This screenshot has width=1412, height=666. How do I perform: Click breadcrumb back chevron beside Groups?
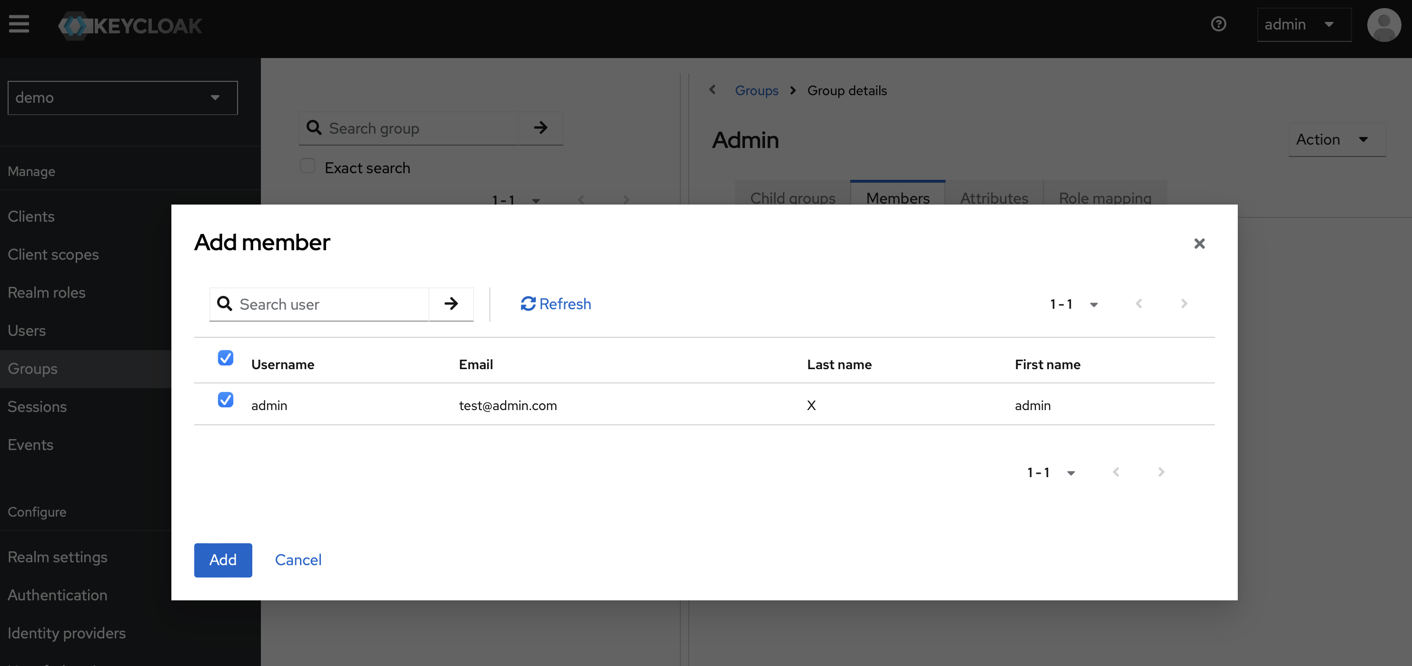(712, 90)
